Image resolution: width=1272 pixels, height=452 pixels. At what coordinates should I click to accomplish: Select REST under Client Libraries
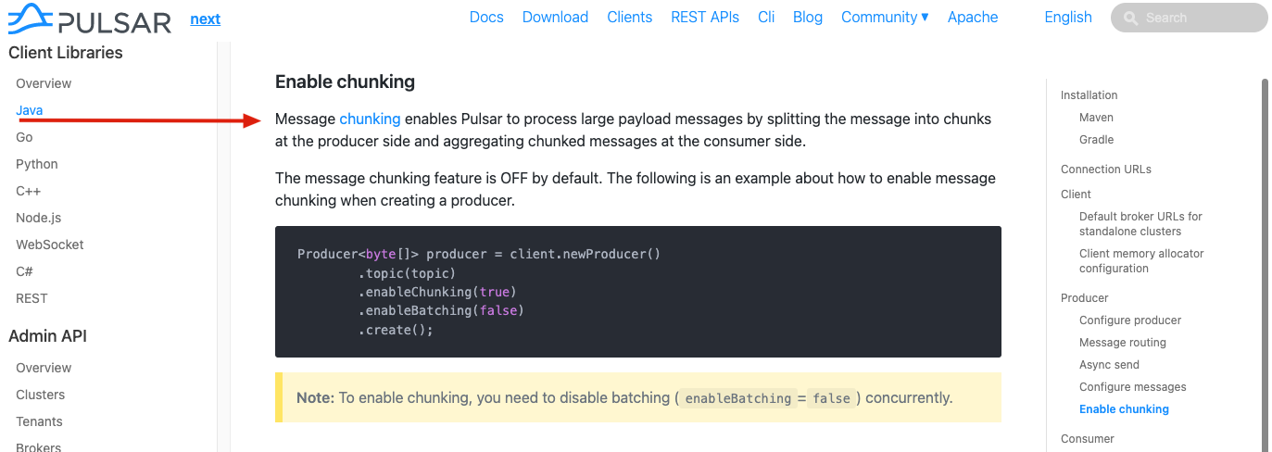pos(31,298)
